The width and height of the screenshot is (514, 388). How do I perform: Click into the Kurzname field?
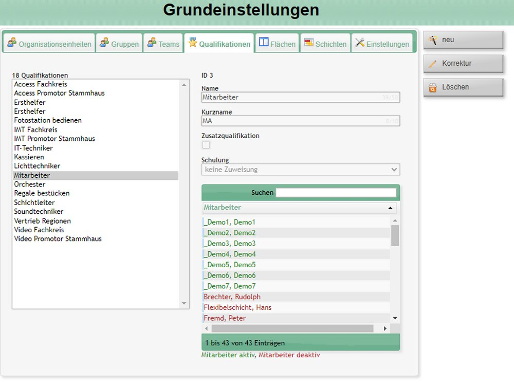pyautogui.click(x=301, y=121)
